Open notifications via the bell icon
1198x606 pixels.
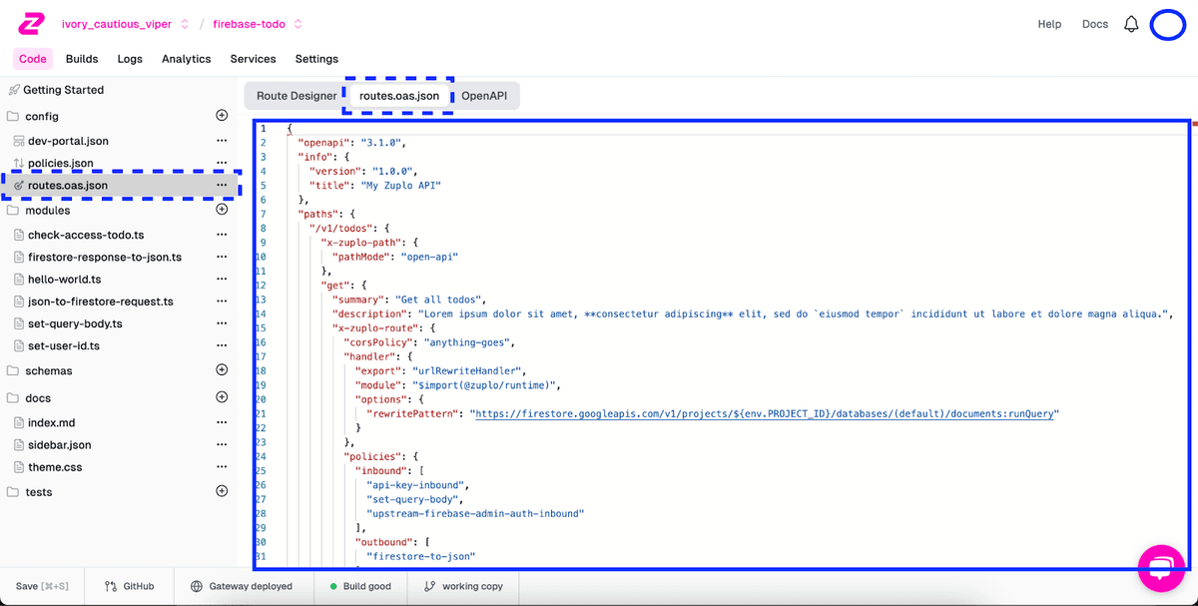coord(1131,24)
